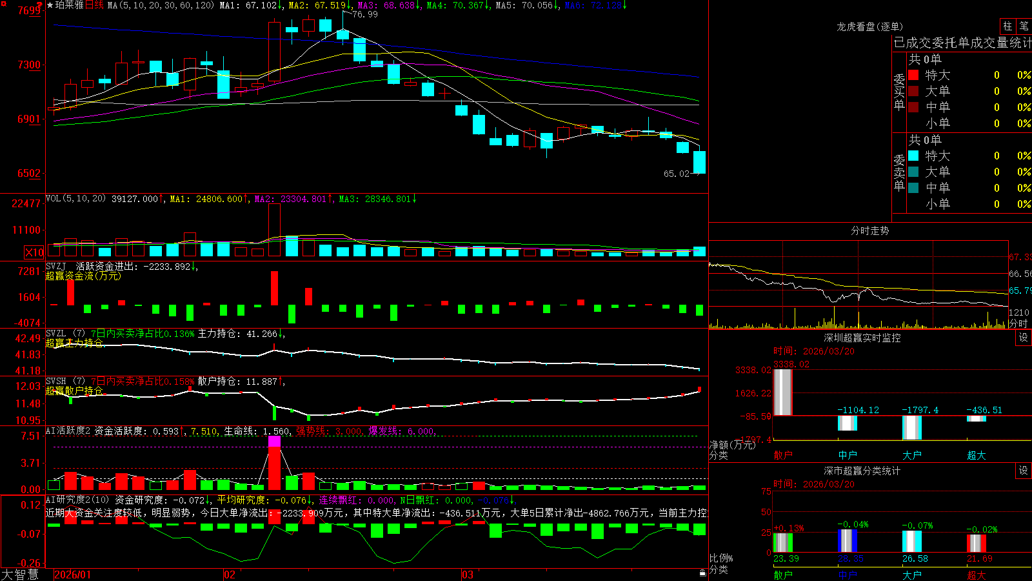This screenshot has width=1032, height=581.
Task: Select the SVSH indicator name
Action: click(55, 381)
